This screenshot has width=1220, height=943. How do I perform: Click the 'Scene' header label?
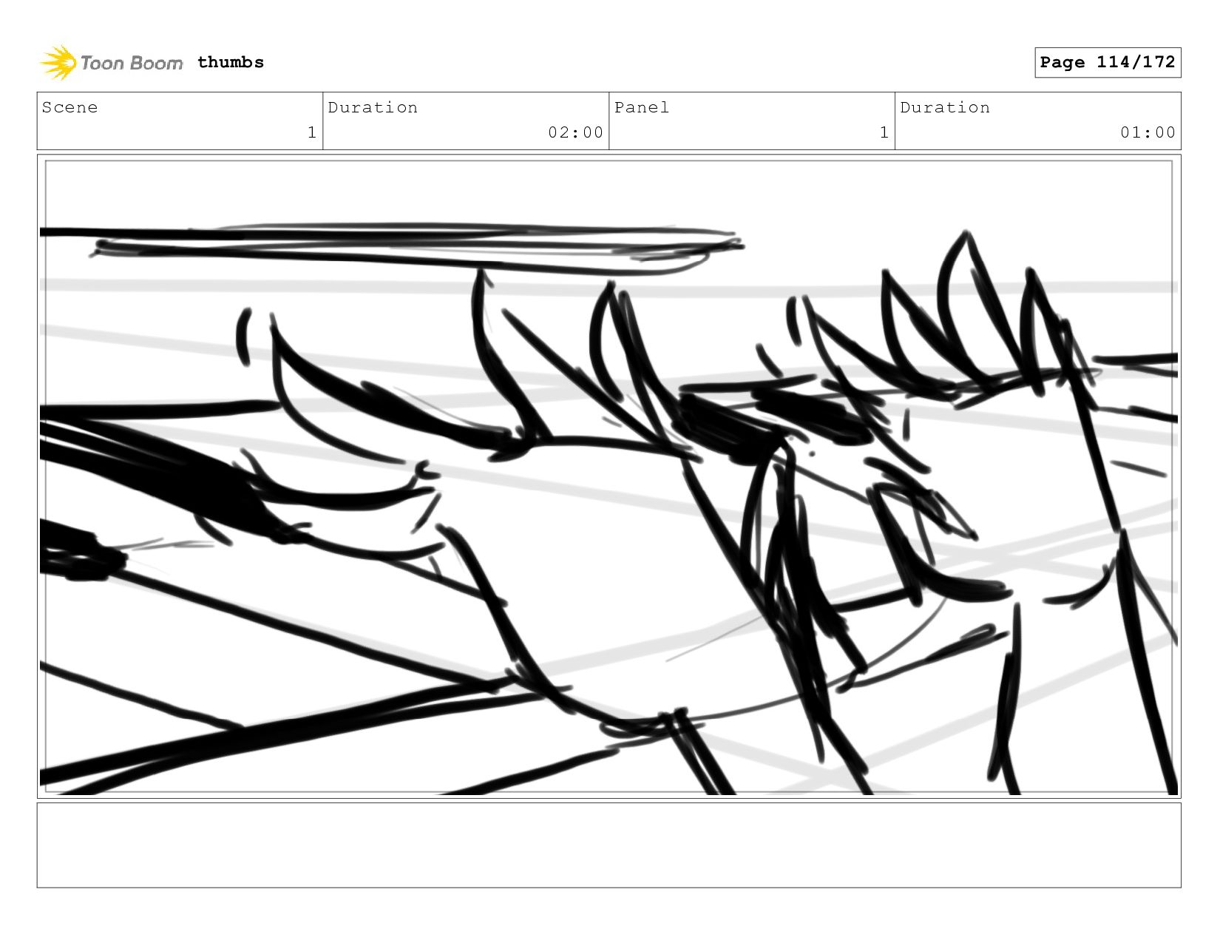(70, 107)
